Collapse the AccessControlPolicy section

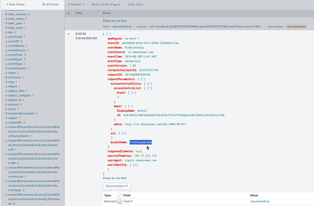point(149,84)
